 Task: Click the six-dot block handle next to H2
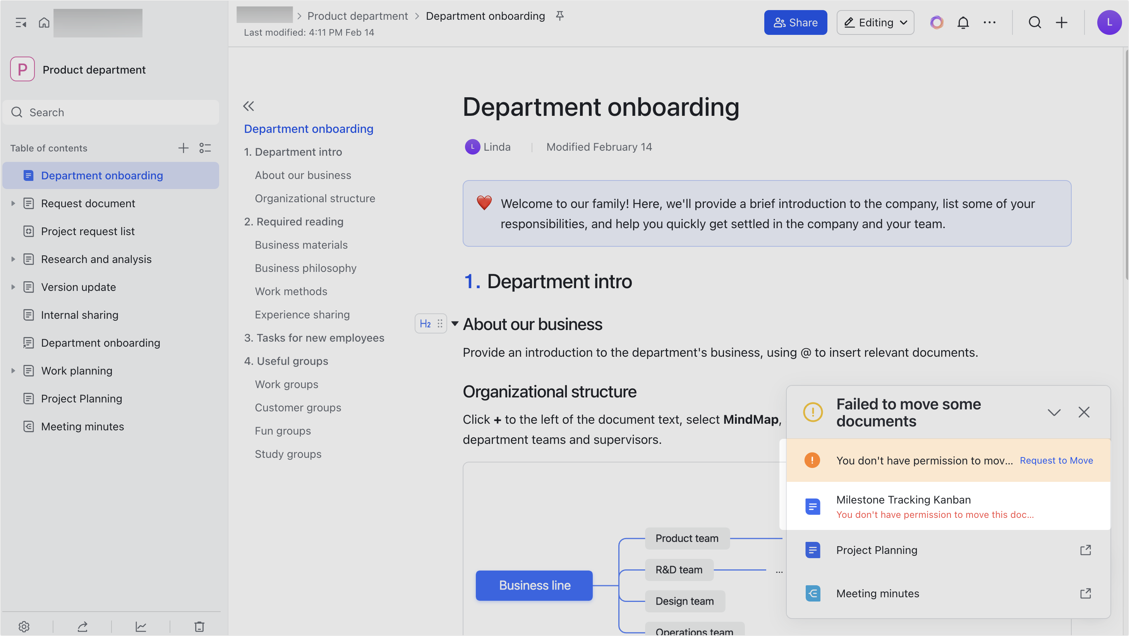439,323
